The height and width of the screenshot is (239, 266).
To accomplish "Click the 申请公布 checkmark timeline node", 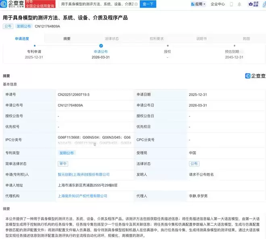I will point(101,46).
